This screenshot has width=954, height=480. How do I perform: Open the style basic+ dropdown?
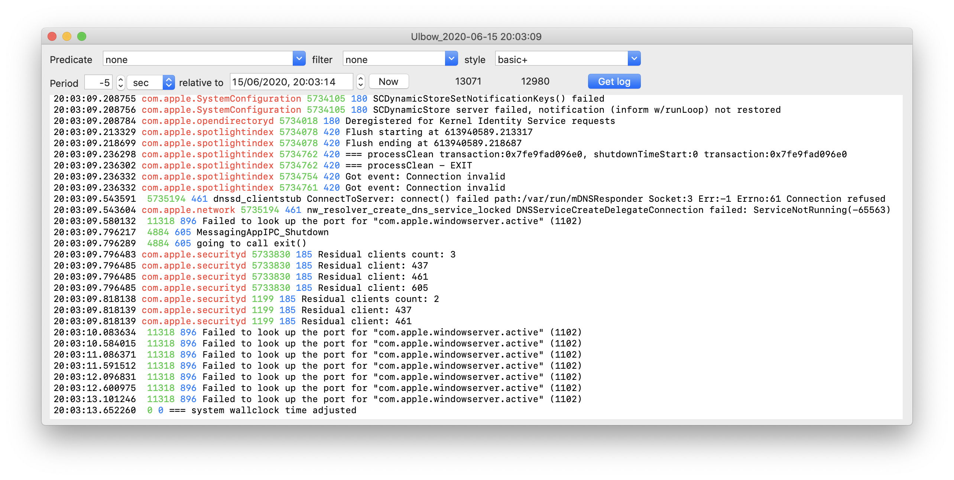[x=634, y=59]
